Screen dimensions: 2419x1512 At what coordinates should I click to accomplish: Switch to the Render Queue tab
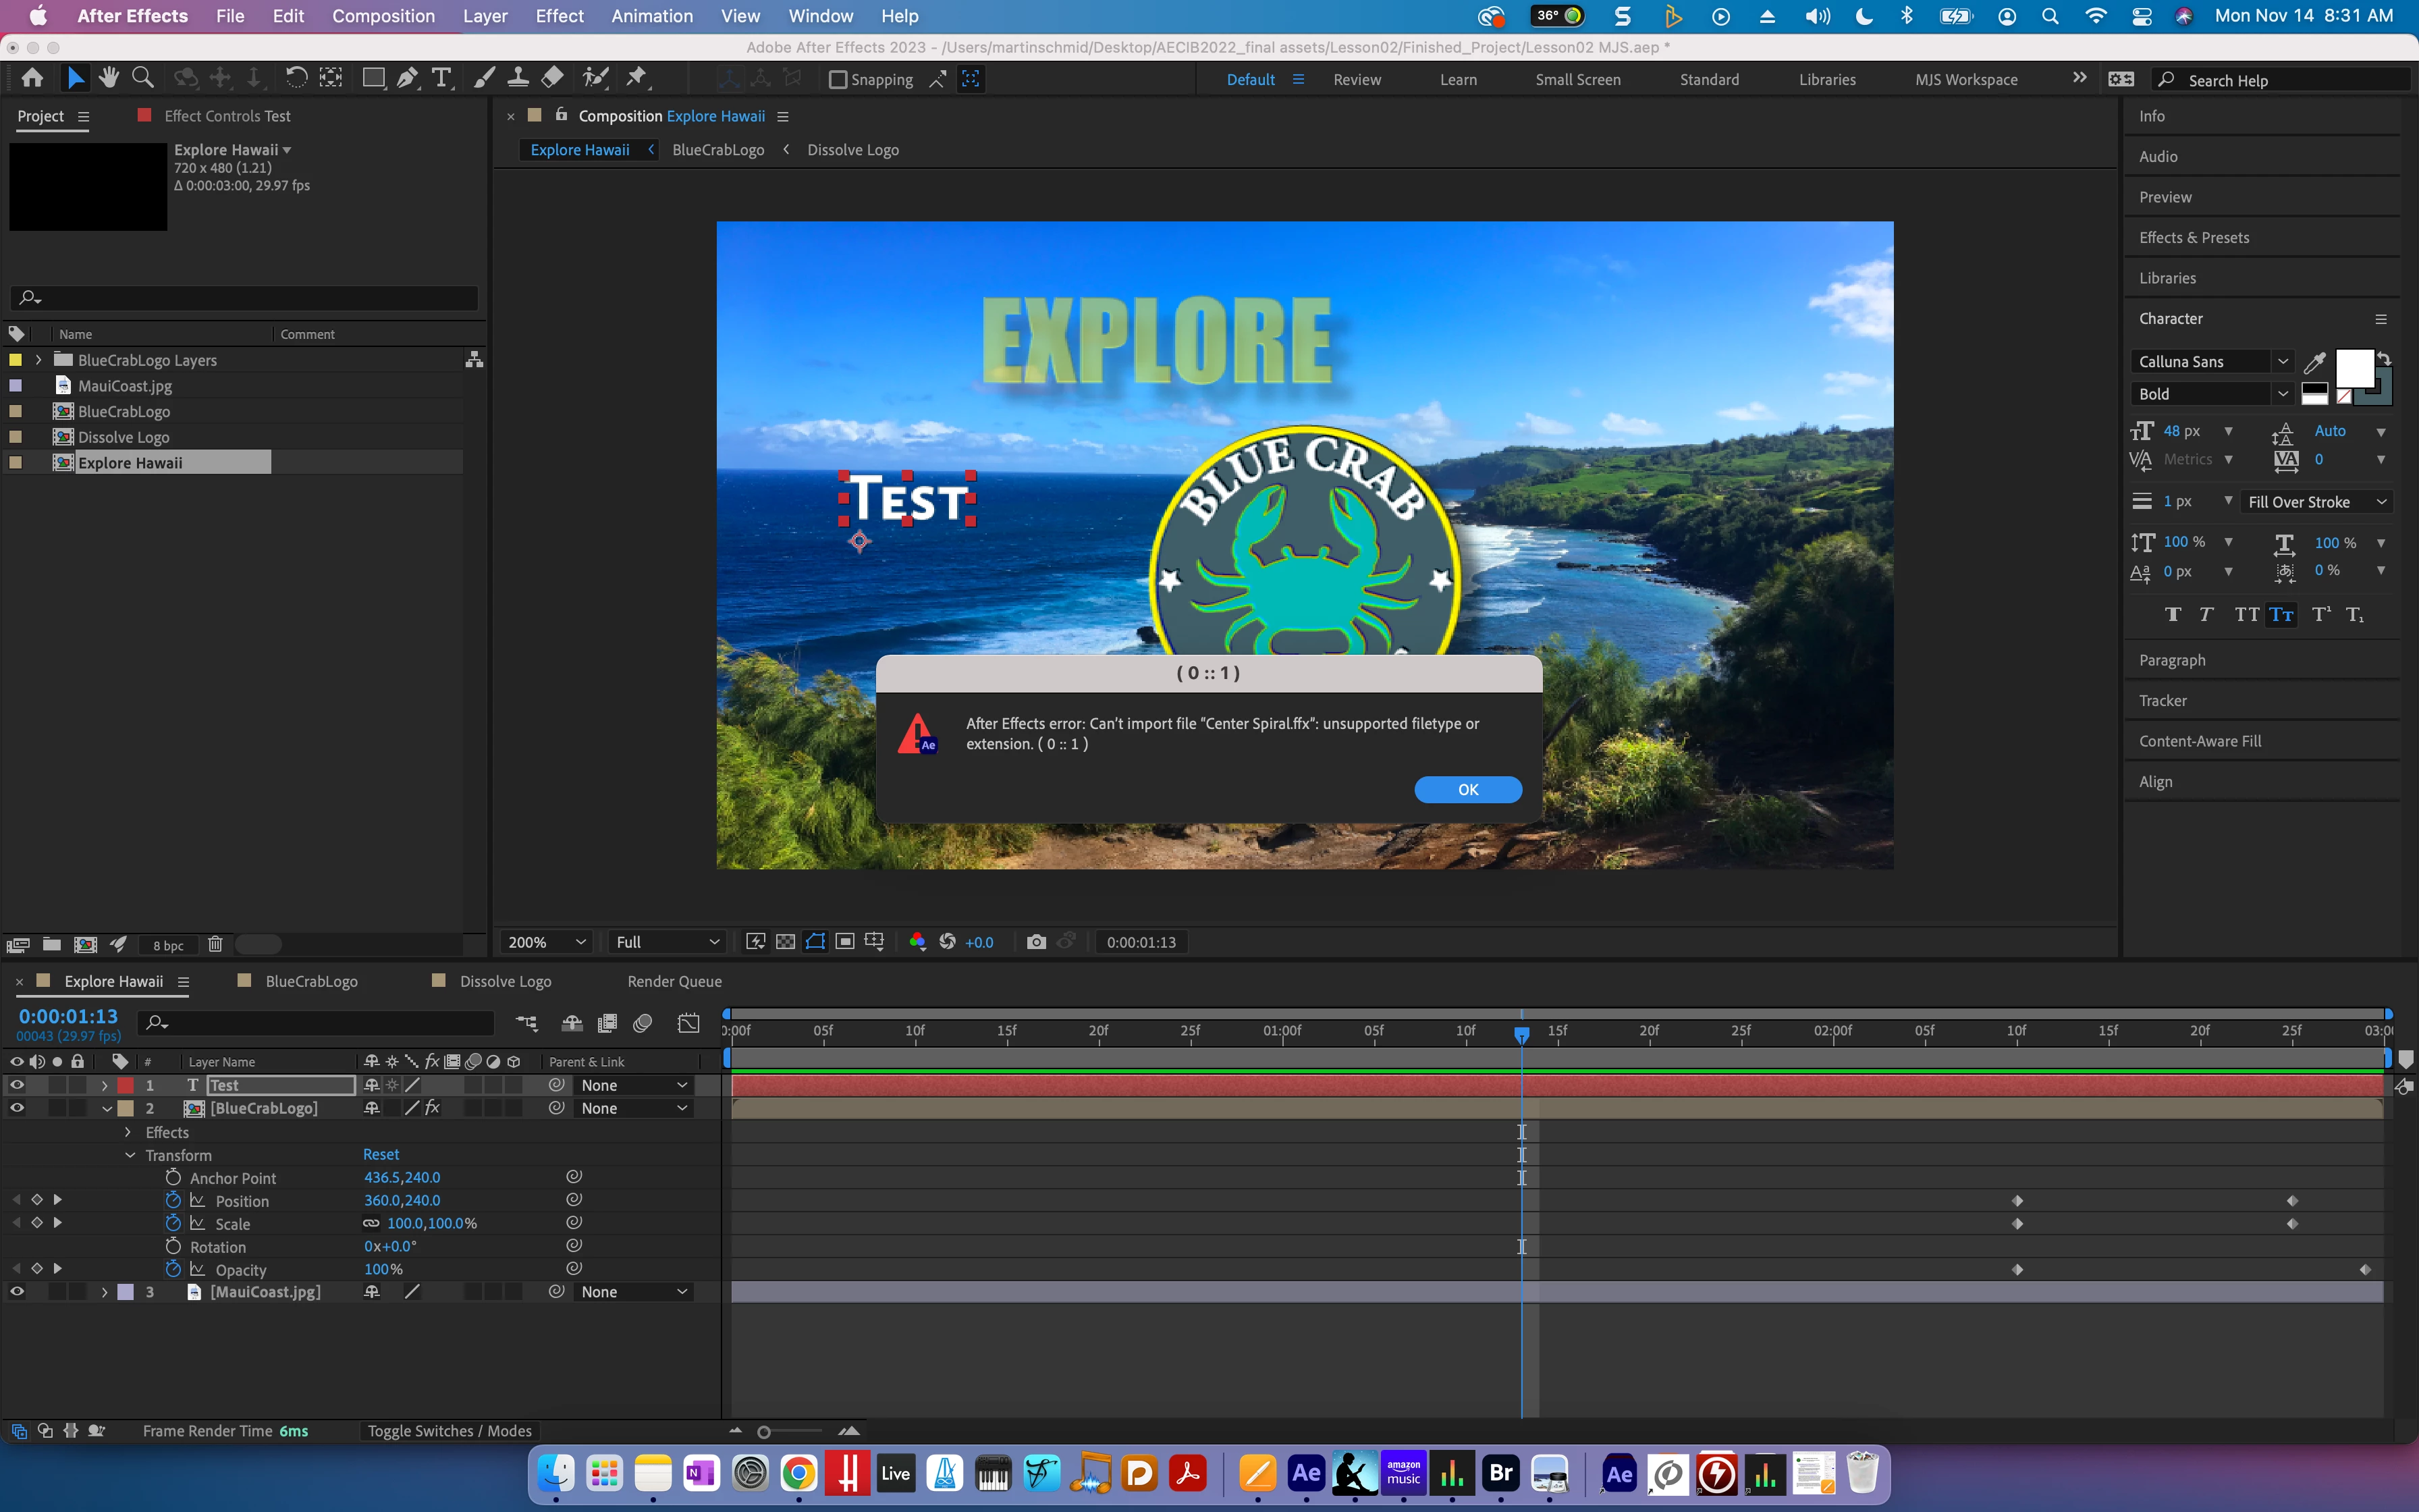pos(674,981)
